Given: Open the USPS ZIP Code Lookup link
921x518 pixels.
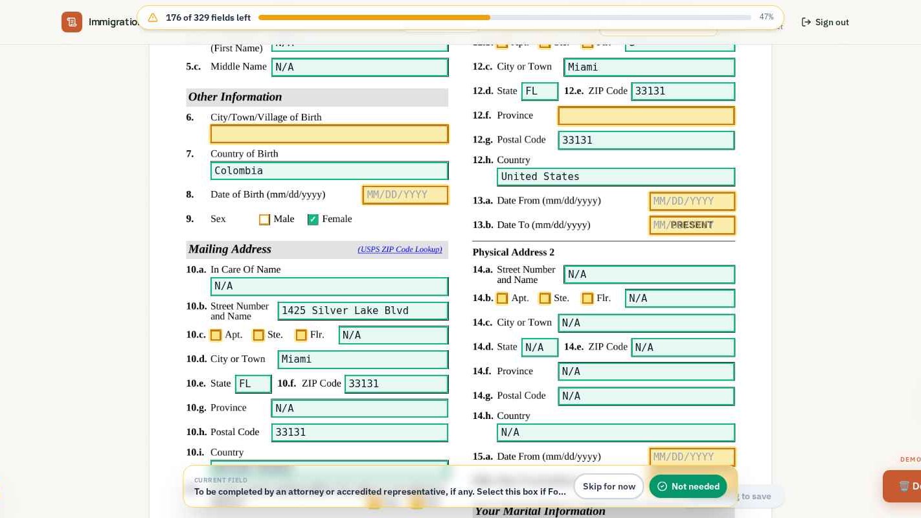Looking at the screenshot, I should (400, 249).
